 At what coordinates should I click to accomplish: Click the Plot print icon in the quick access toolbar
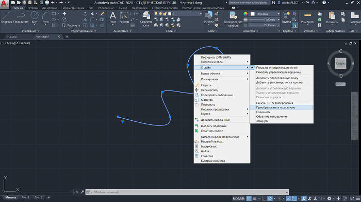click(47, 3)
